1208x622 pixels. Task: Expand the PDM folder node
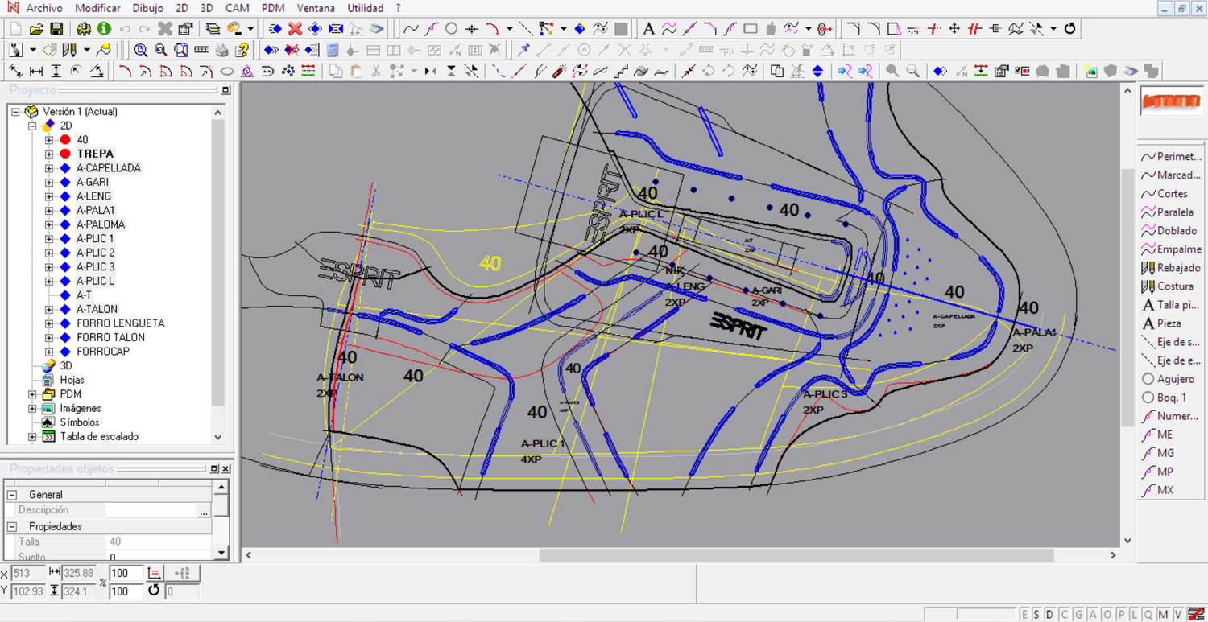32,394
